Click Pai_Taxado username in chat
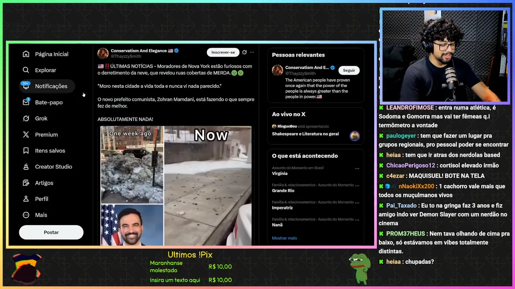The width and height of the screenshot is (515, 289). (402, 206)
